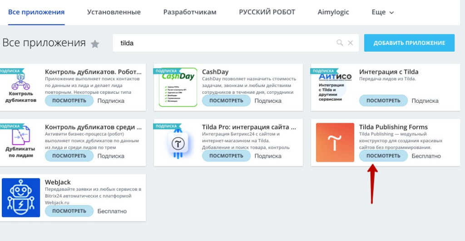Click ПОСМОТРЕТЬ for CashDay
This screenshot has width=465, height=241.
point(226,101)
